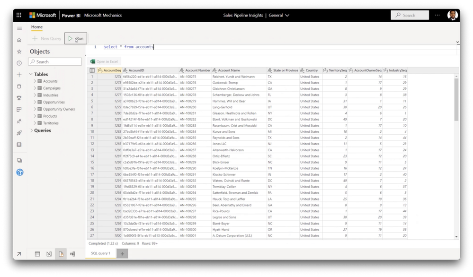The width and height of the screenshot is (473, 277).
Task: Expand the Campaigns table chevron
Action: click(x=35, y=88)
